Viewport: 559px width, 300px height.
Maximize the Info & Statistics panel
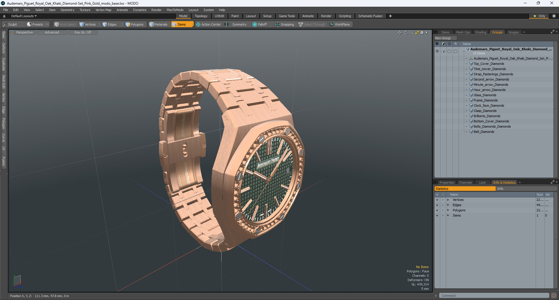pyautogui.click(x=552, y=182)
